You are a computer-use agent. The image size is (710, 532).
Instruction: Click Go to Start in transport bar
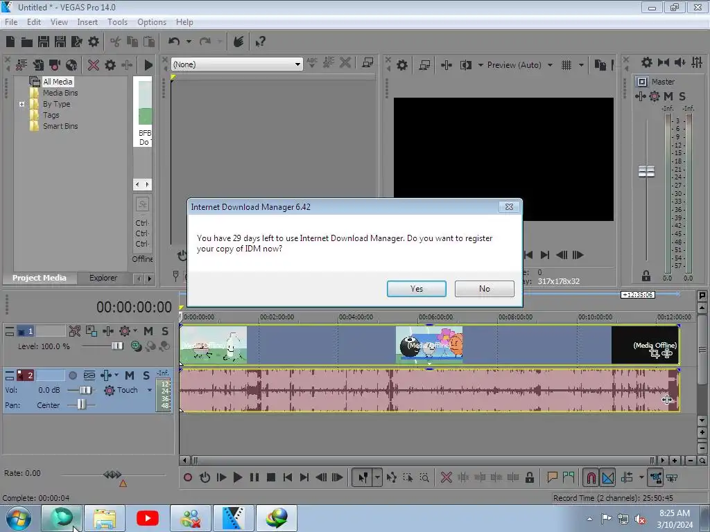click(287, 477)
